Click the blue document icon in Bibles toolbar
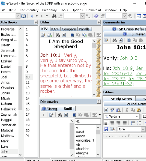The image size is (146, 161). coord(72,35)
